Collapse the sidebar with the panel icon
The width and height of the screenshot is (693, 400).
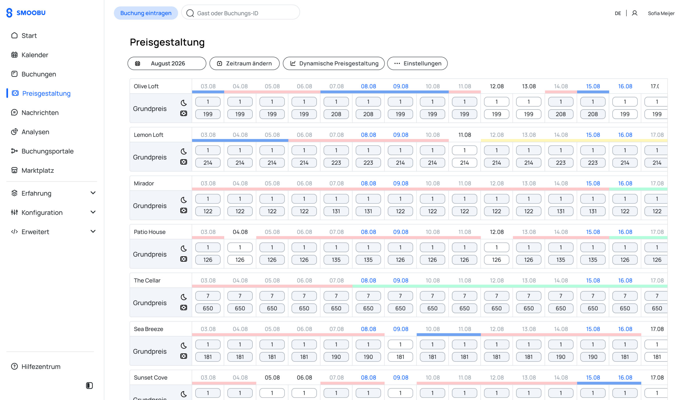click(89, 385)
